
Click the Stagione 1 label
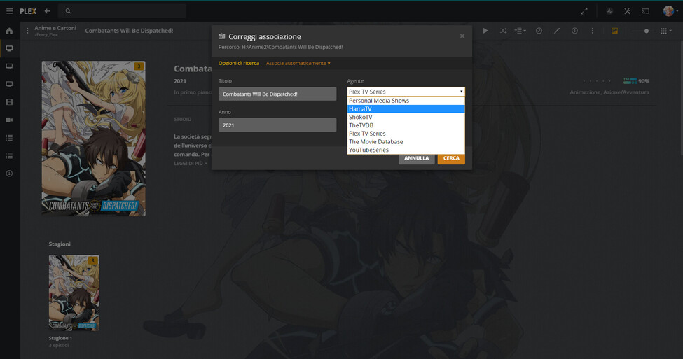[x=60, y=338]
